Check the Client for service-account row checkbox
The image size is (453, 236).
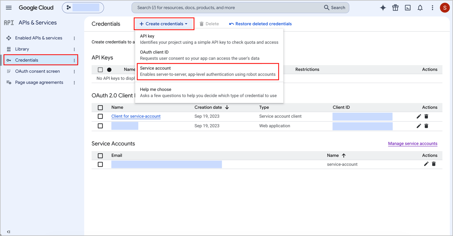coord(100,116)
